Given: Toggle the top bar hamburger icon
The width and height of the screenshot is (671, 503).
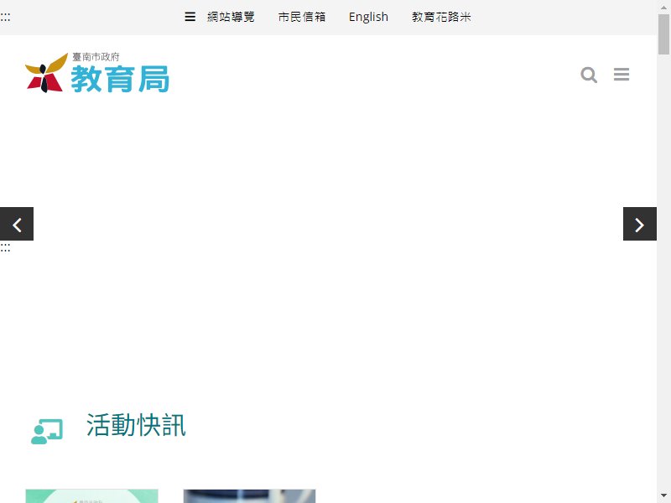Looking at the screenshot, I should [190, 17].
